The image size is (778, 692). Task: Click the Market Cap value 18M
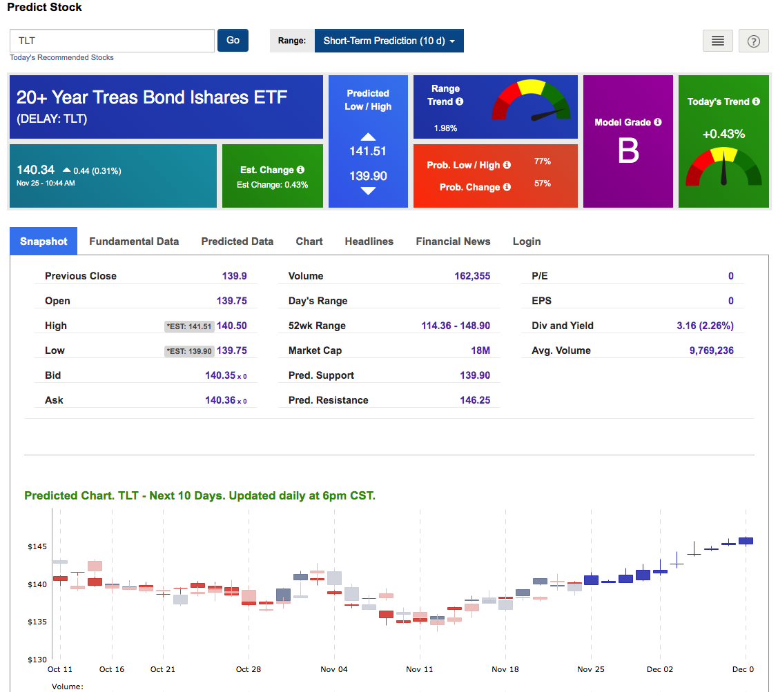tap(480, 350)
